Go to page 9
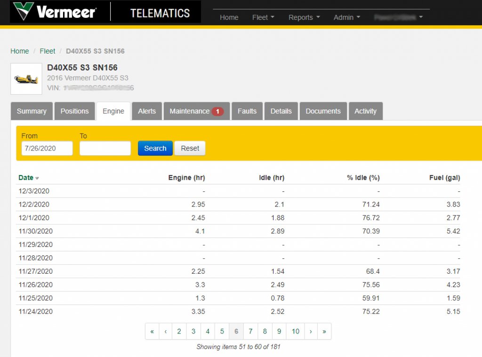The width and height of the screenshot is (482, 357). (279, 331)
